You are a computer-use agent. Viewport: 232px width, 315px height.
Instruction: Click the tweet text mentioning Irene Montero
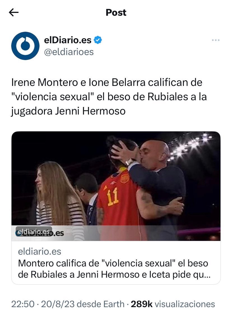tap(109, 97)
